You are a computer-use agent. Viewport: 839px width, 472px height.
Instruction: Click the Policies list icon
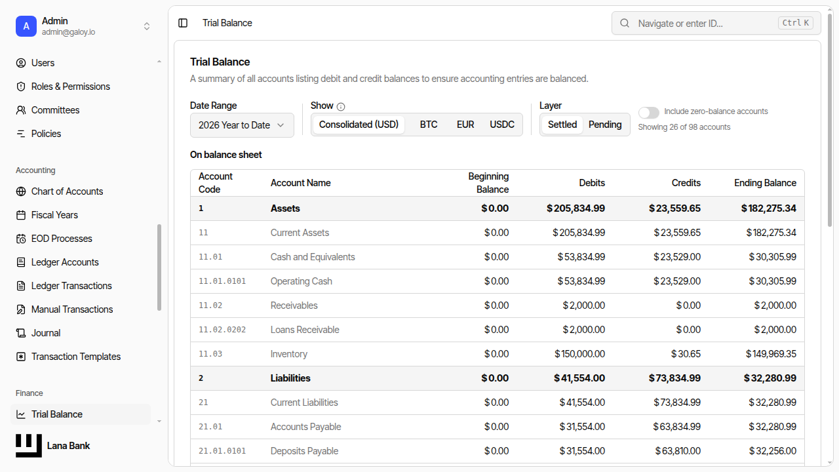point(21,134)
